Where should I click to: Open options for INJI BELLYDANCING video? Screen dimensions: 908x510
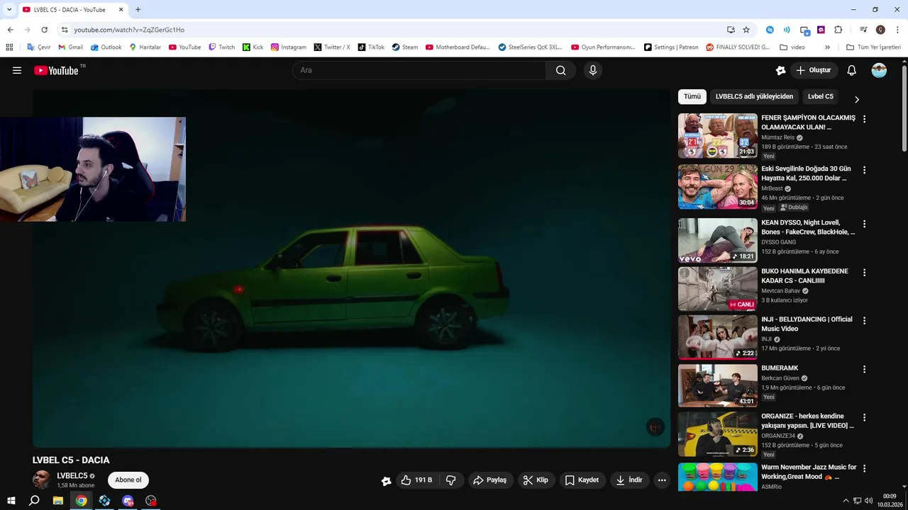click(x=864, y=321)
